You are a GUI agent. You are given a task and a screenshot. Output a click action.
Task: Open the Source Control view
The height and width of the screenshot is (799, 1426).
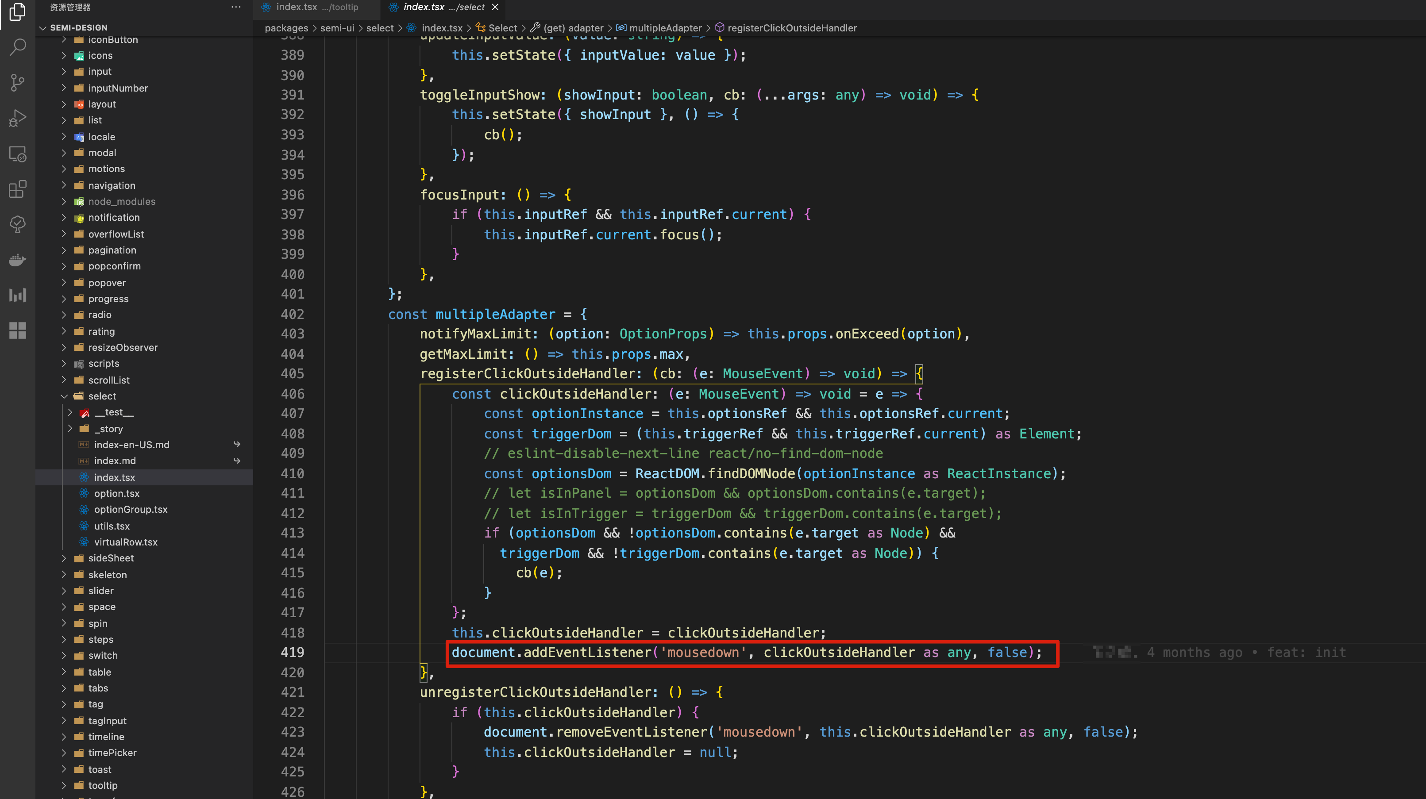pos(17,82)
